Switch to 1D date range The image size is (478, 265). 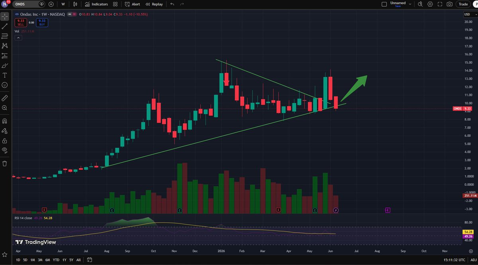(x=18, y=260)
